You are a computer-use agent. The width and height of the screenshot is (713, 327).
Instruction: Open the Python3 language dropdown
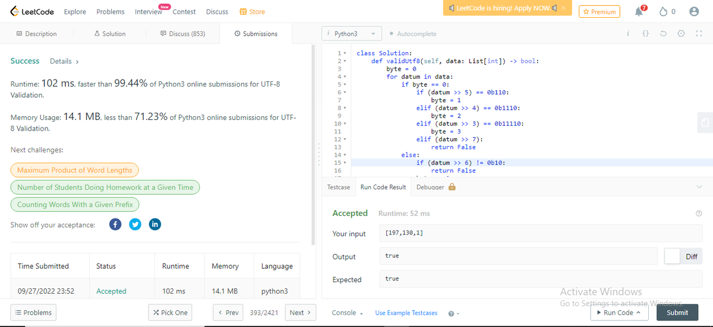(352, 34)
